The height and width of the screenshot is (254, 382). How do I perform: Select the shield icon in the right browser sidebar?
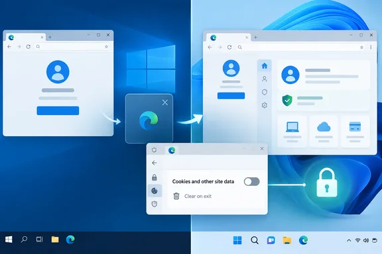tap(265, 92)
